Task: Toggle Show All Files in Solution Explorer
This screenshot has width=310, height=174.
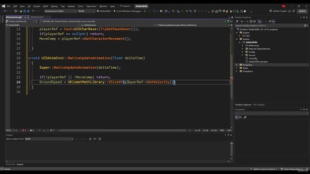Action: [254, 21]
